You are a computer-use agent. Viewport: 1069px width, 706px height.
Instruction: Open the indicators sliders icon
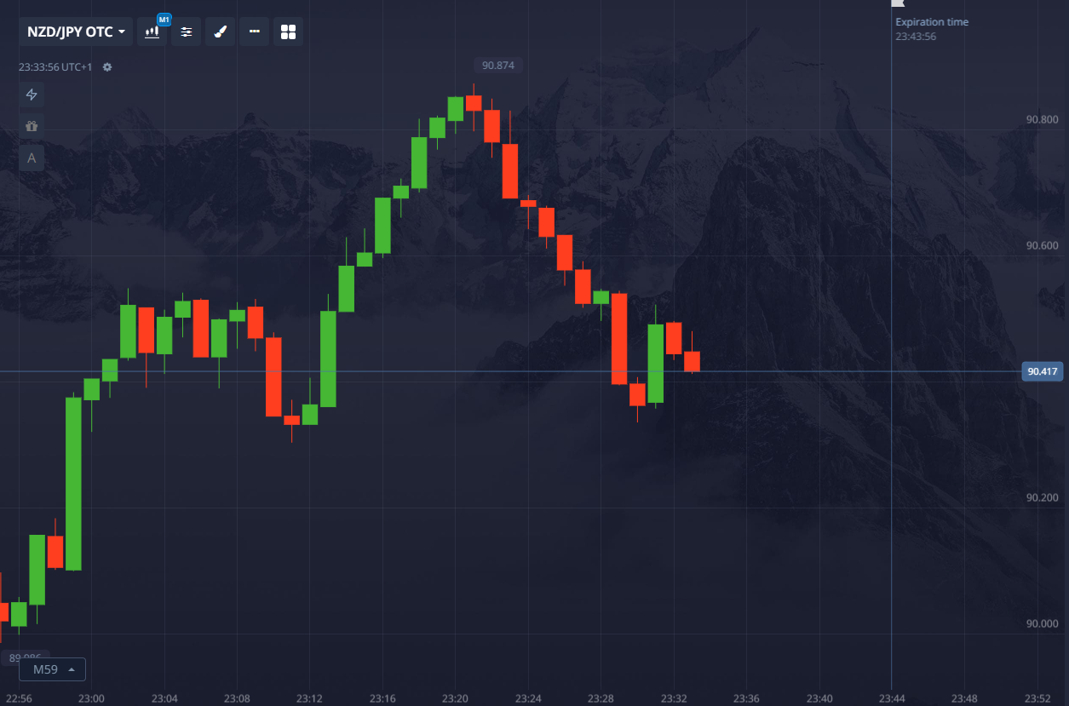tap(187, 32)
